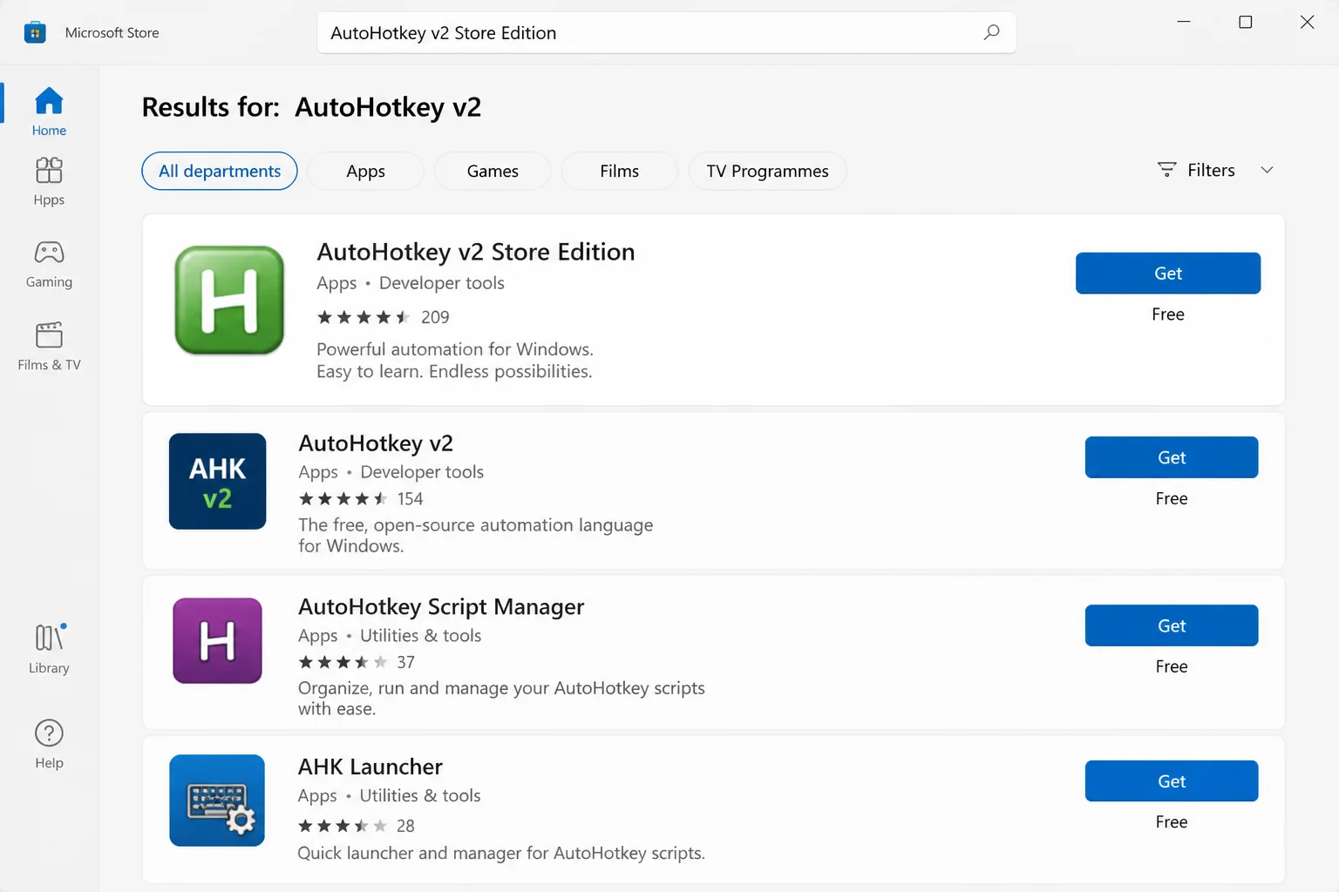The image size is (1339, 892).
Task: Click the Microsoft Store title text
Action: tap(112, 33)
